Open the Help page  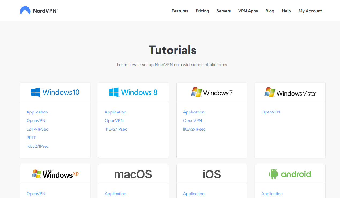(286, 11)
